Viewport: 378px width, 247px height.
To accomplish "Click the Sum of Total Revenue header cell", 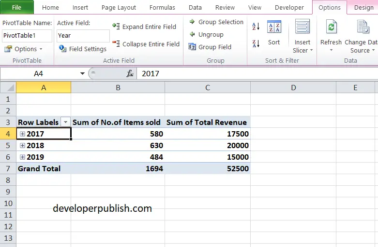I will pyautogui.click(x=208, y=122).
